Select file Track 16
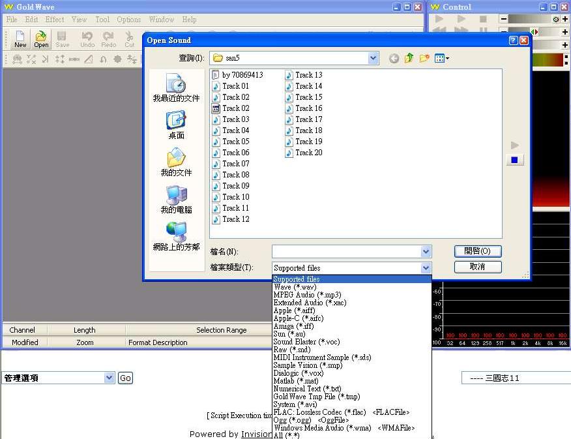 [x=304, y=108]
